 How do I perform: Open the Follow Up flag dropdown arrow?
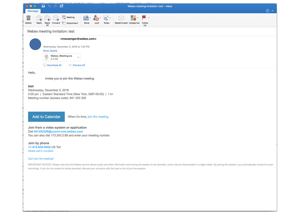[x=149, y=18]
